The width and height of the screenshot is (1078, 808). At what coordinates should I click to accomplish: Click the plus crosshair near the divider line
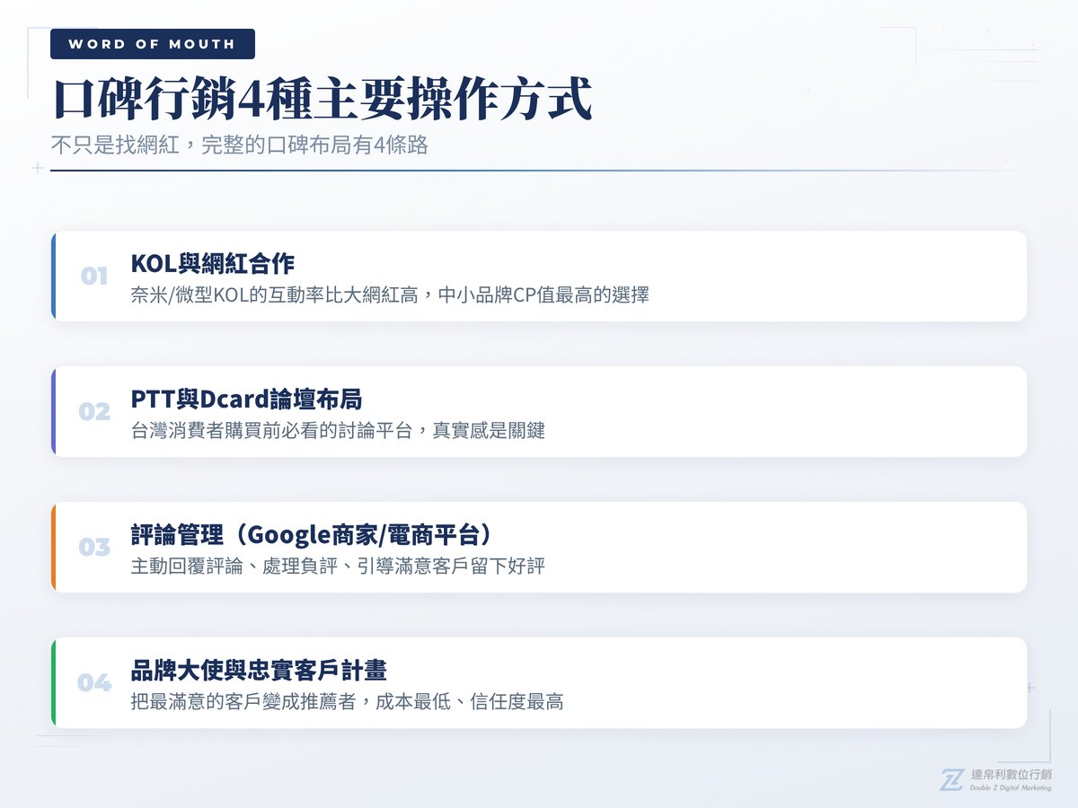pyautogui.click(x=37, y=169)
